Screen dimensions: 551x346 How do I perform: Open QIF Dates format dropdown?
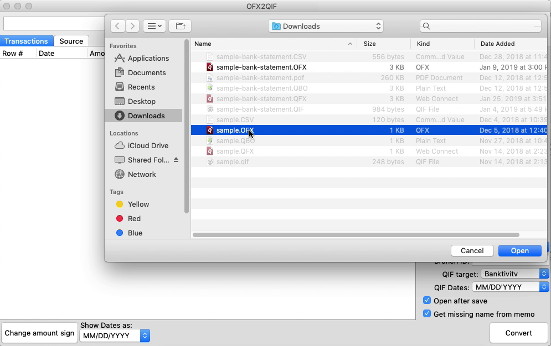510,287
